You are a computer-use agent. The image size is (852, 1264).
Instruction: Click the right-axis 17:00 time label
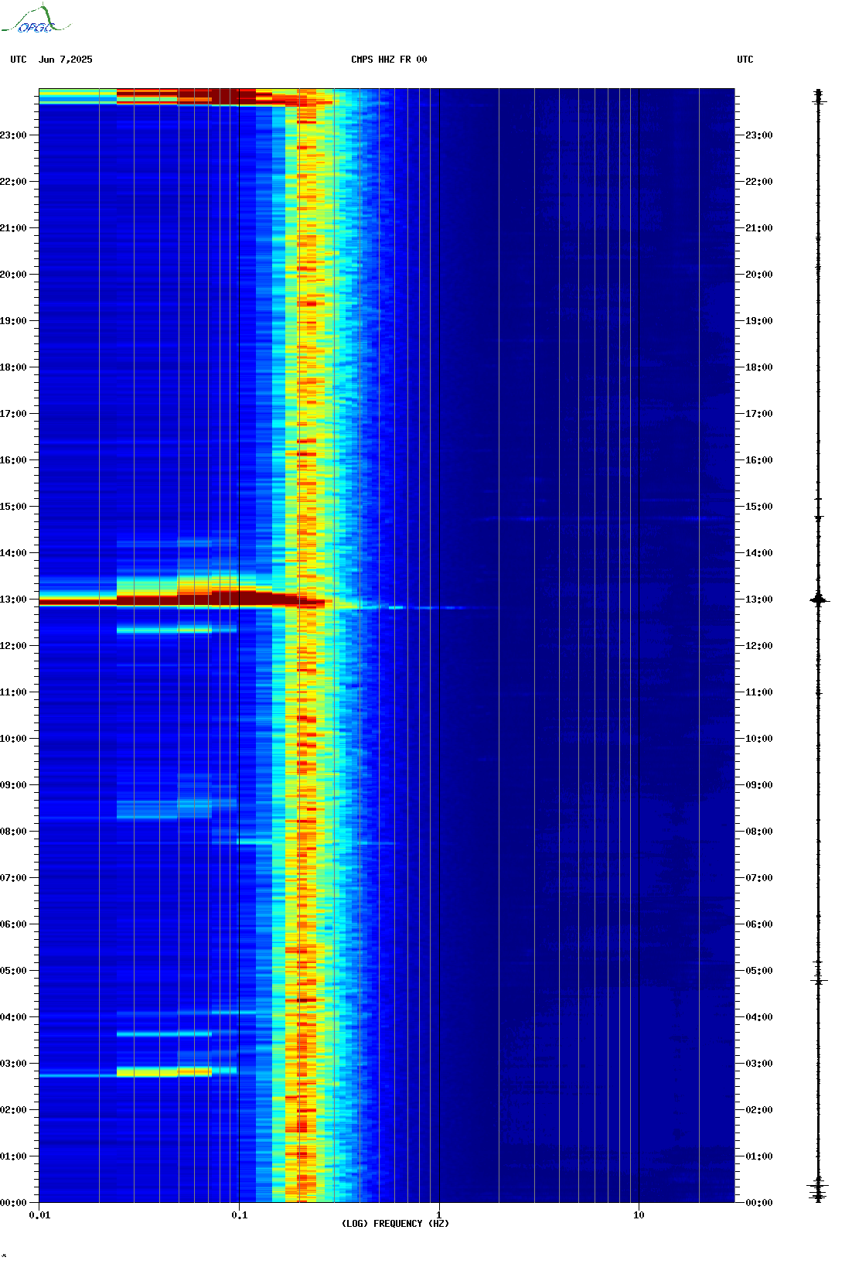(759, 414)
